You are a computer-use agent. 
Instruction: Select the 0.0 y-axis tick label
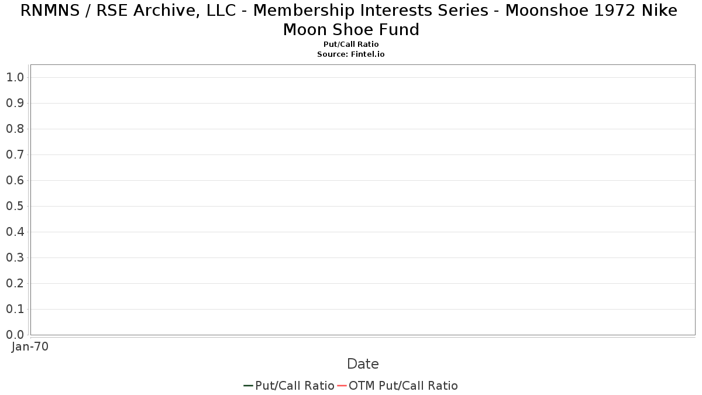click(15, 335)
